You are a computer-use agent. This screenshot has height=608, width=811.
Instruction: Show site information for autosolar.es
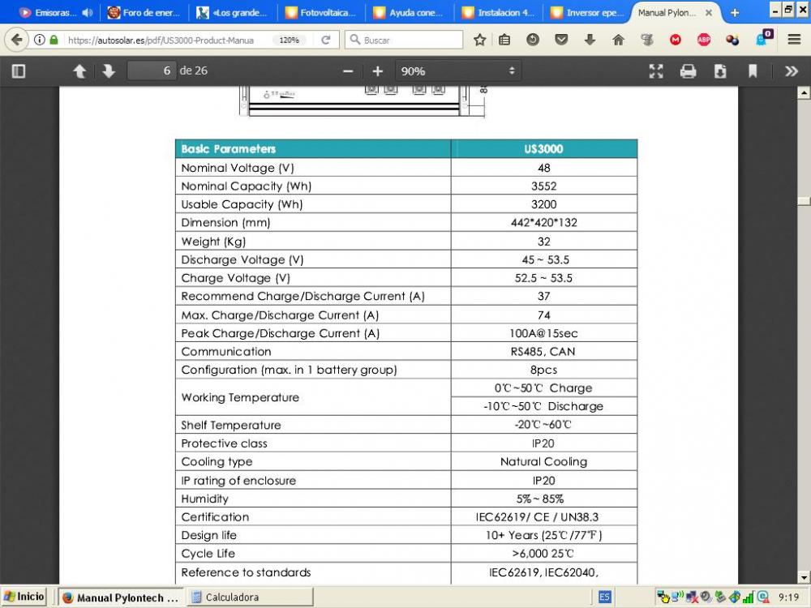pos(39,40)
